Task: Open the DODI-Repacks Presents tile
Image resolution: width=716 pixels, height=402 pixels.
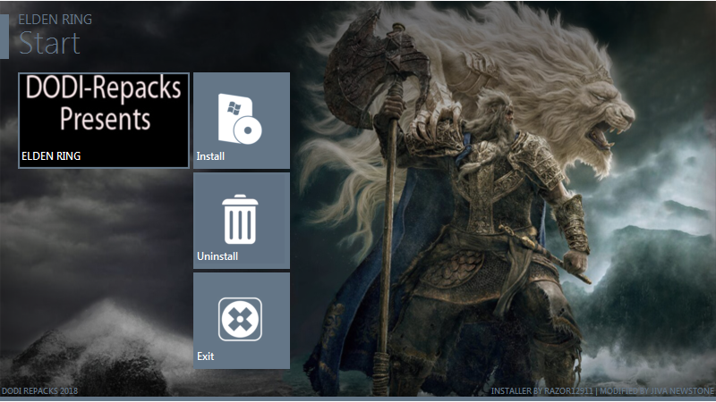Action: tap(104, 121)
